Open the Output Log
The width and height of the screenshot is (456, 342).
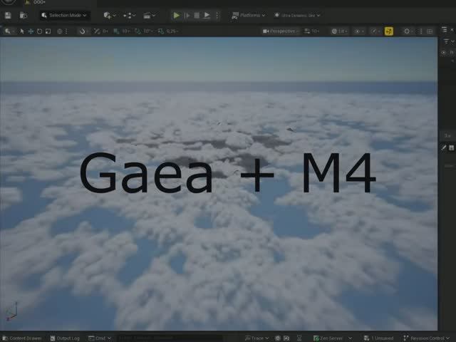pos(65,338)
